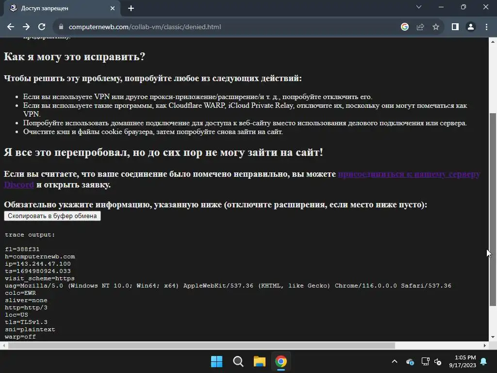Click the horizontal scrollbar left arrow
This screenshot has height=373, width=497.
point(4,345)
